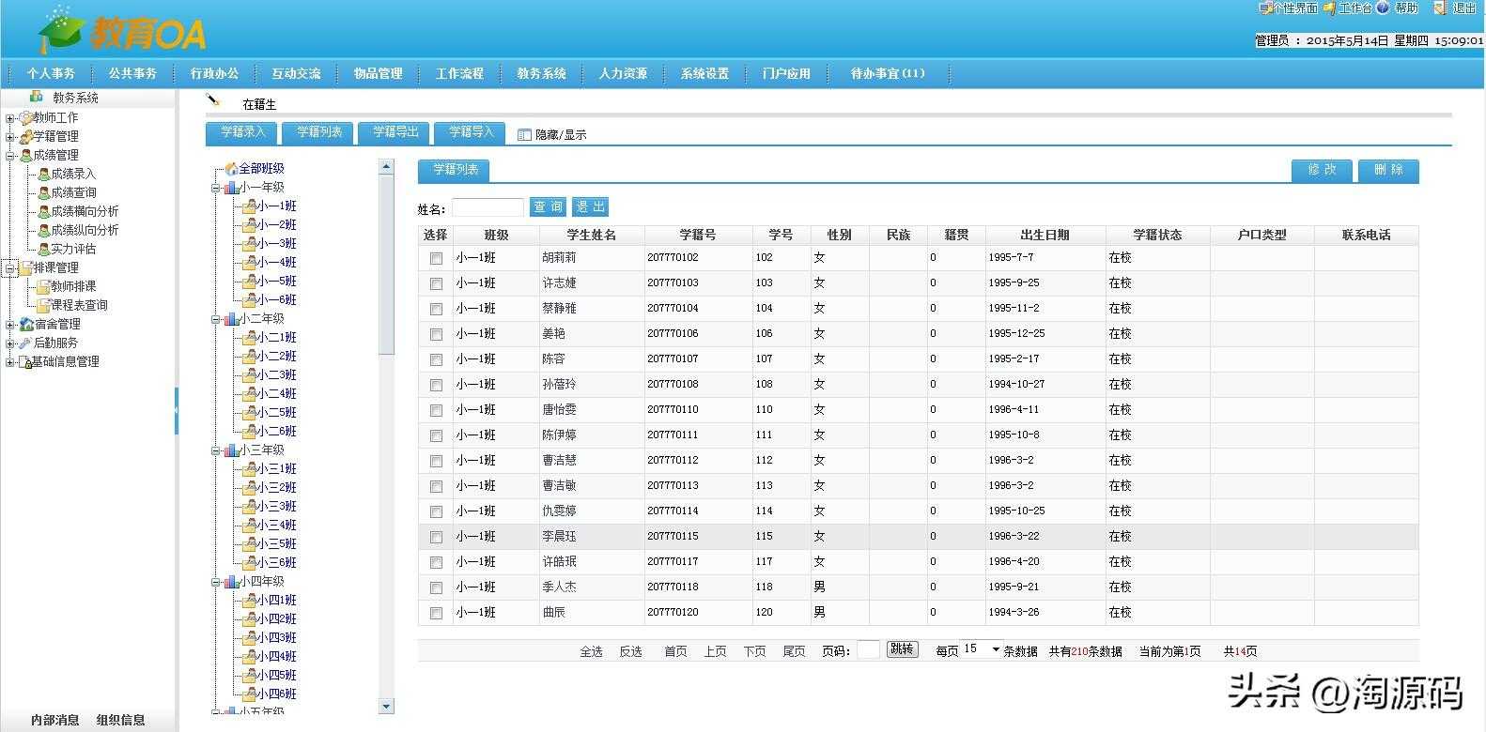Click the sidebar collapse handle
The height and width of the screenshot is (732, 1486).
(177, 410)
